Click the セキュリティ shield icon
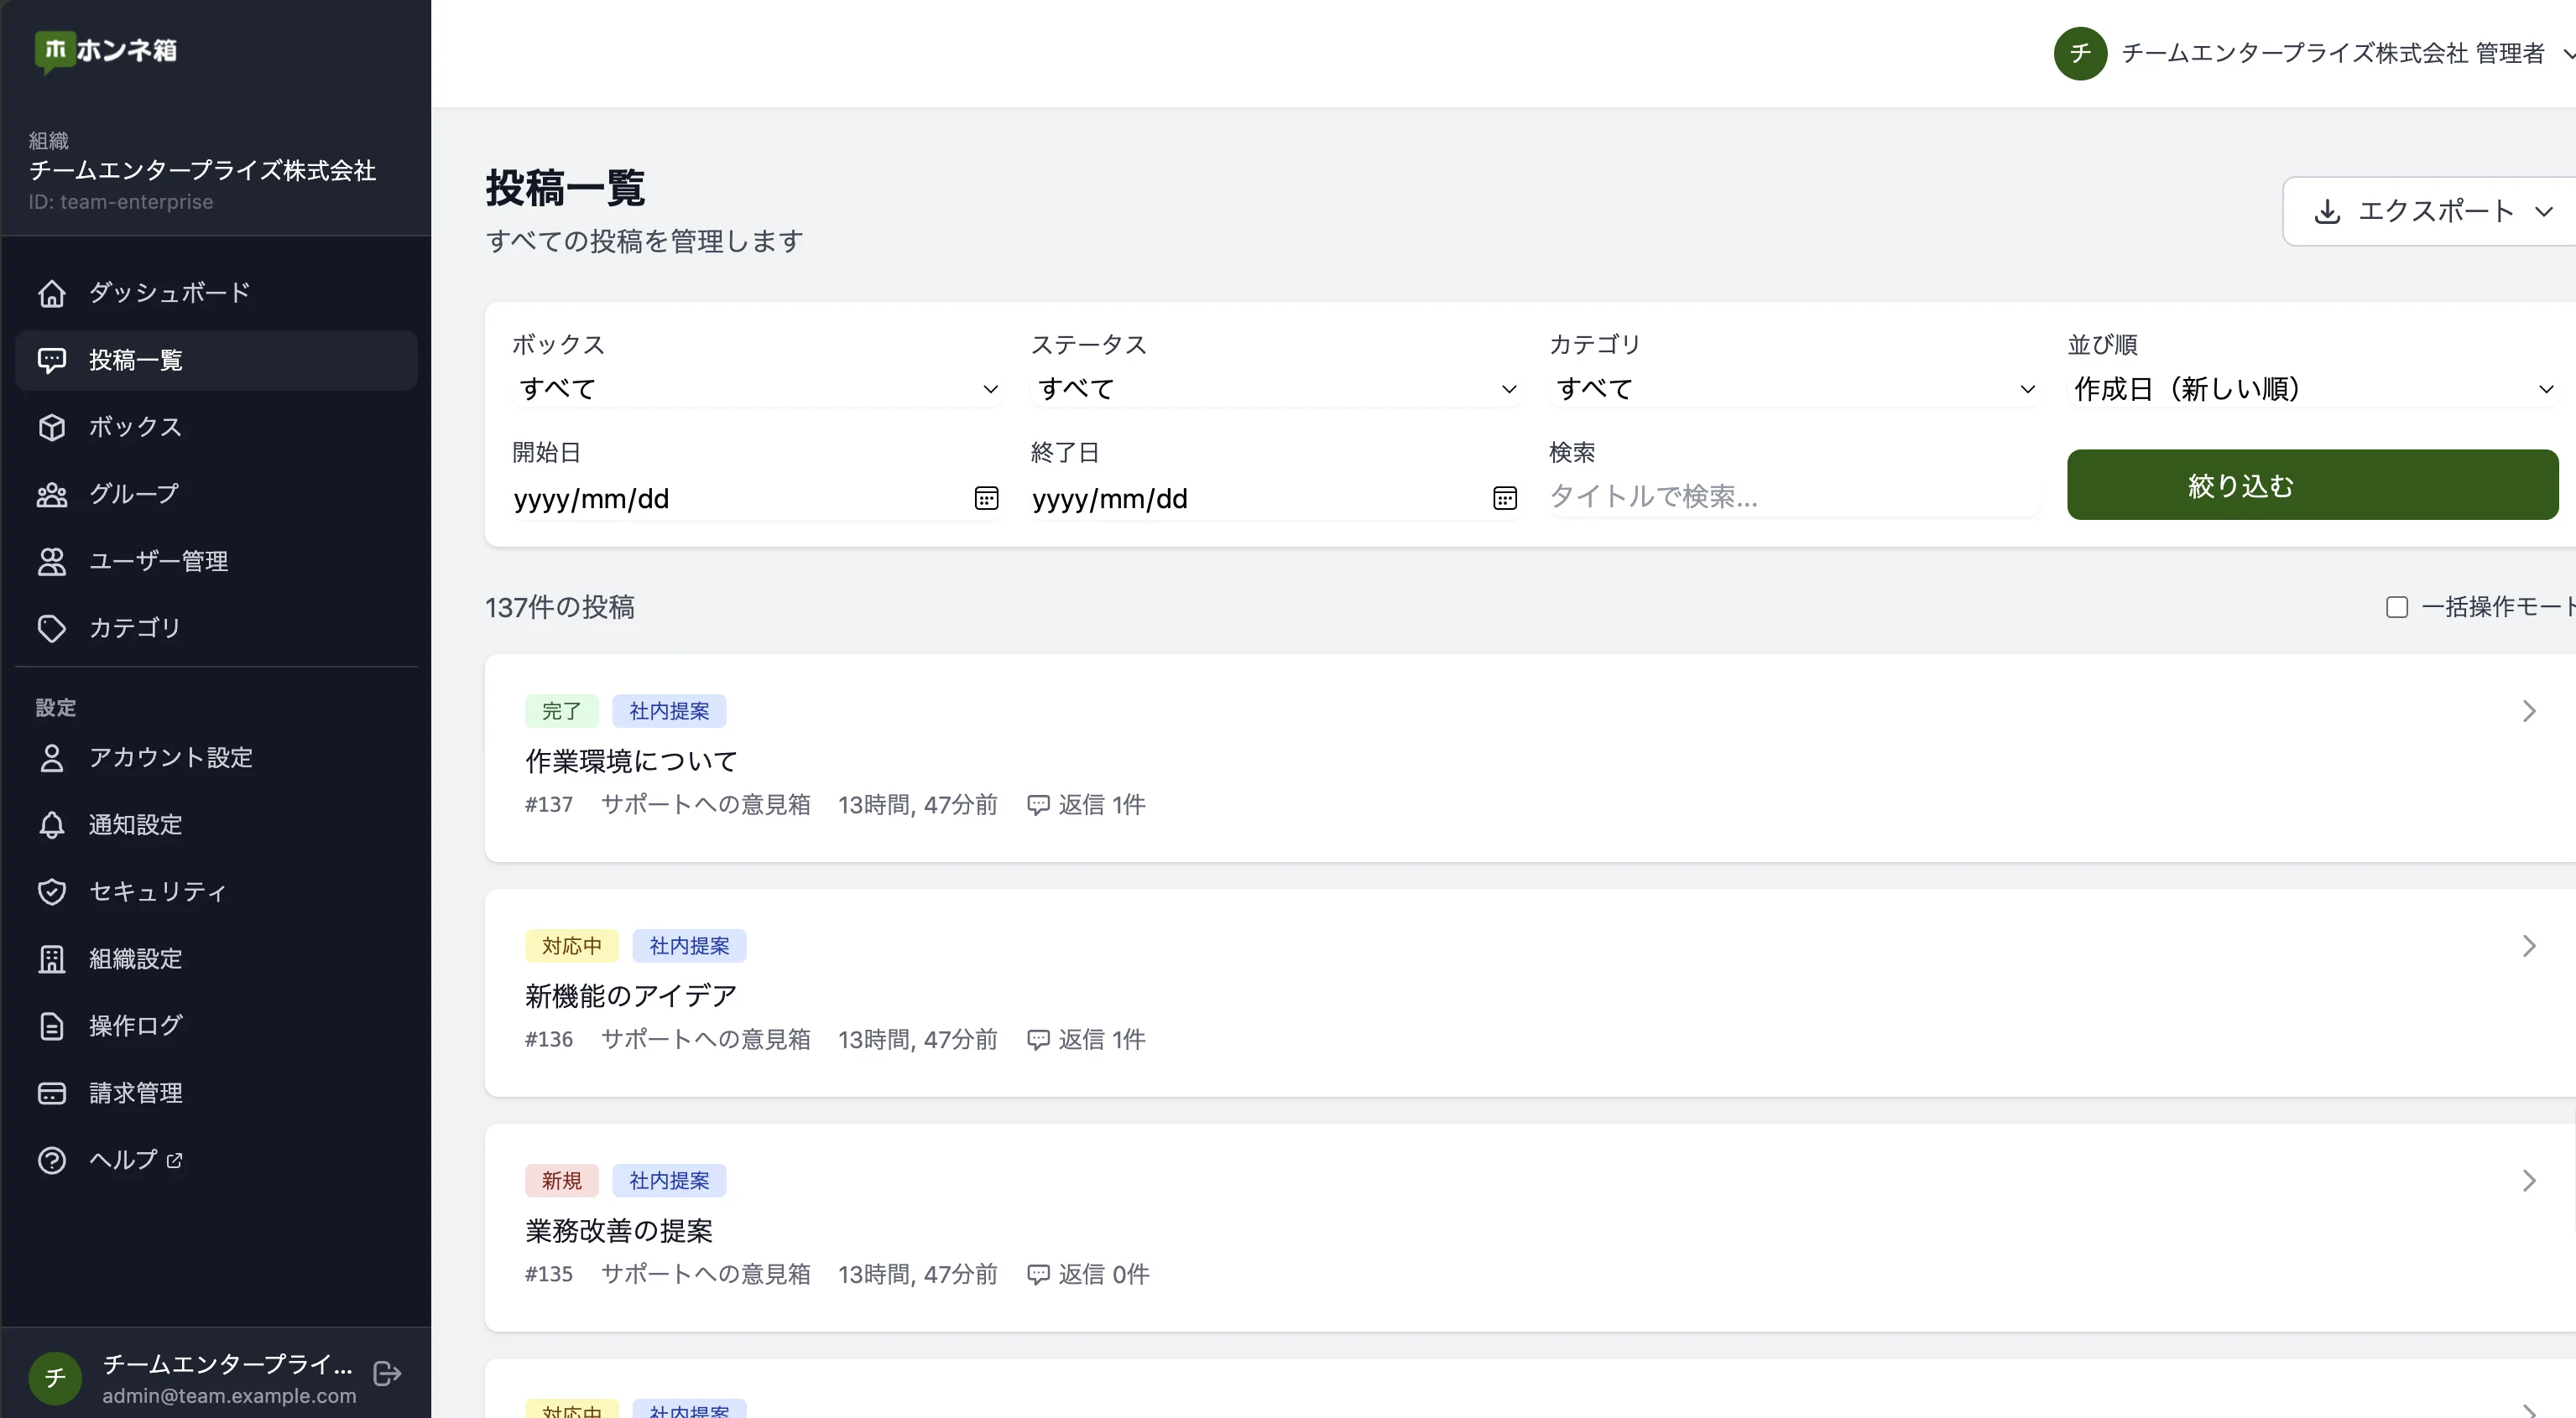 tap(53, 891)
